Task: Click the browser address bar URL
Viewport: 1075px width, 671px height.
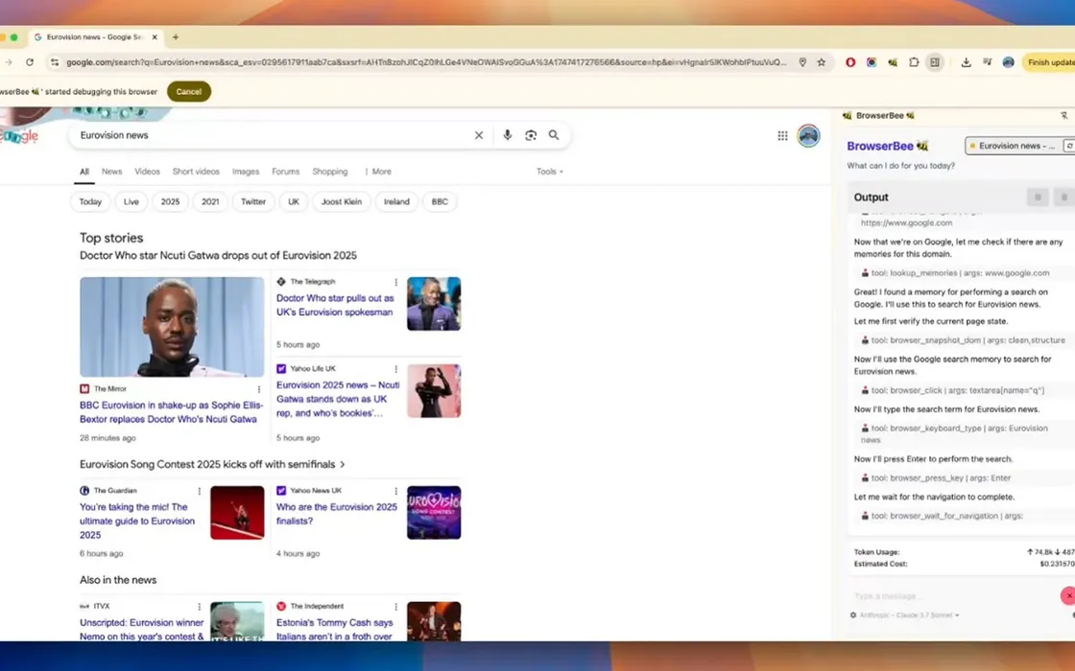Action: coord(426,62)
